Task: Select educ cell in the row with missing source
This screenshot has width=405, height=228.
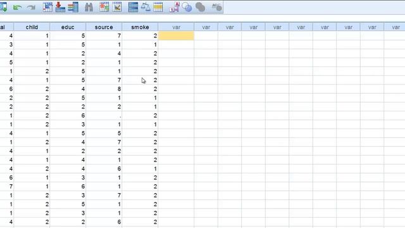Action: click(68, 115)
